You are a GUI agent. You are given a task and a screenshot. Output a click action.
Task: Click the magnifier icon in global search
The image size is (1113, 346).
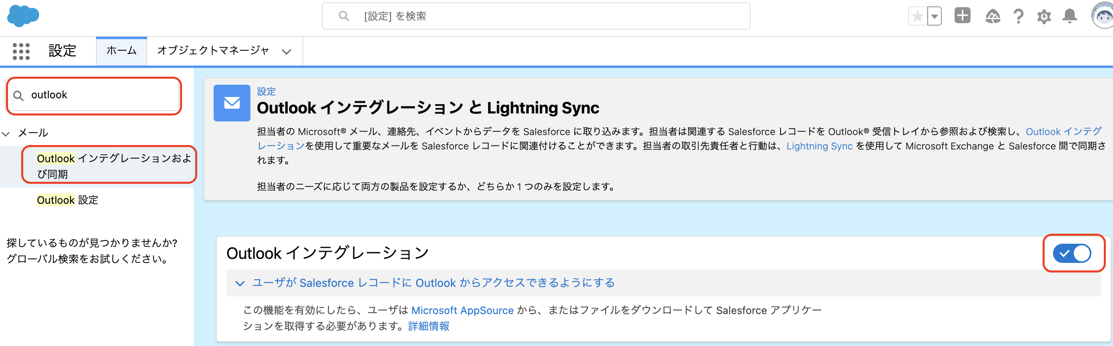[344, 16]
